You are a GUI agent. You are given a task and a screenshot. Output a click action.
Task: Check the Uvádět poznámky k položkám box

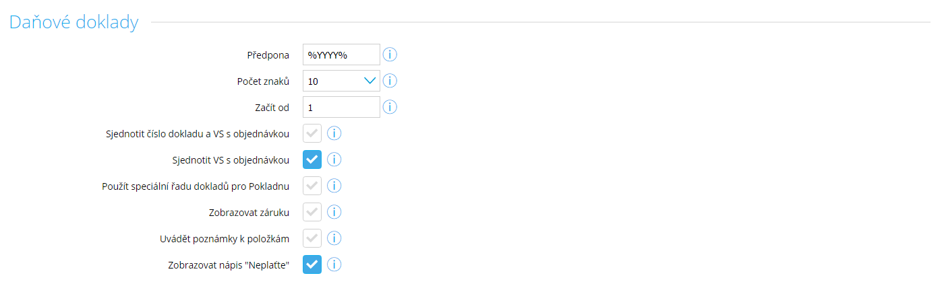click(312, 238)
